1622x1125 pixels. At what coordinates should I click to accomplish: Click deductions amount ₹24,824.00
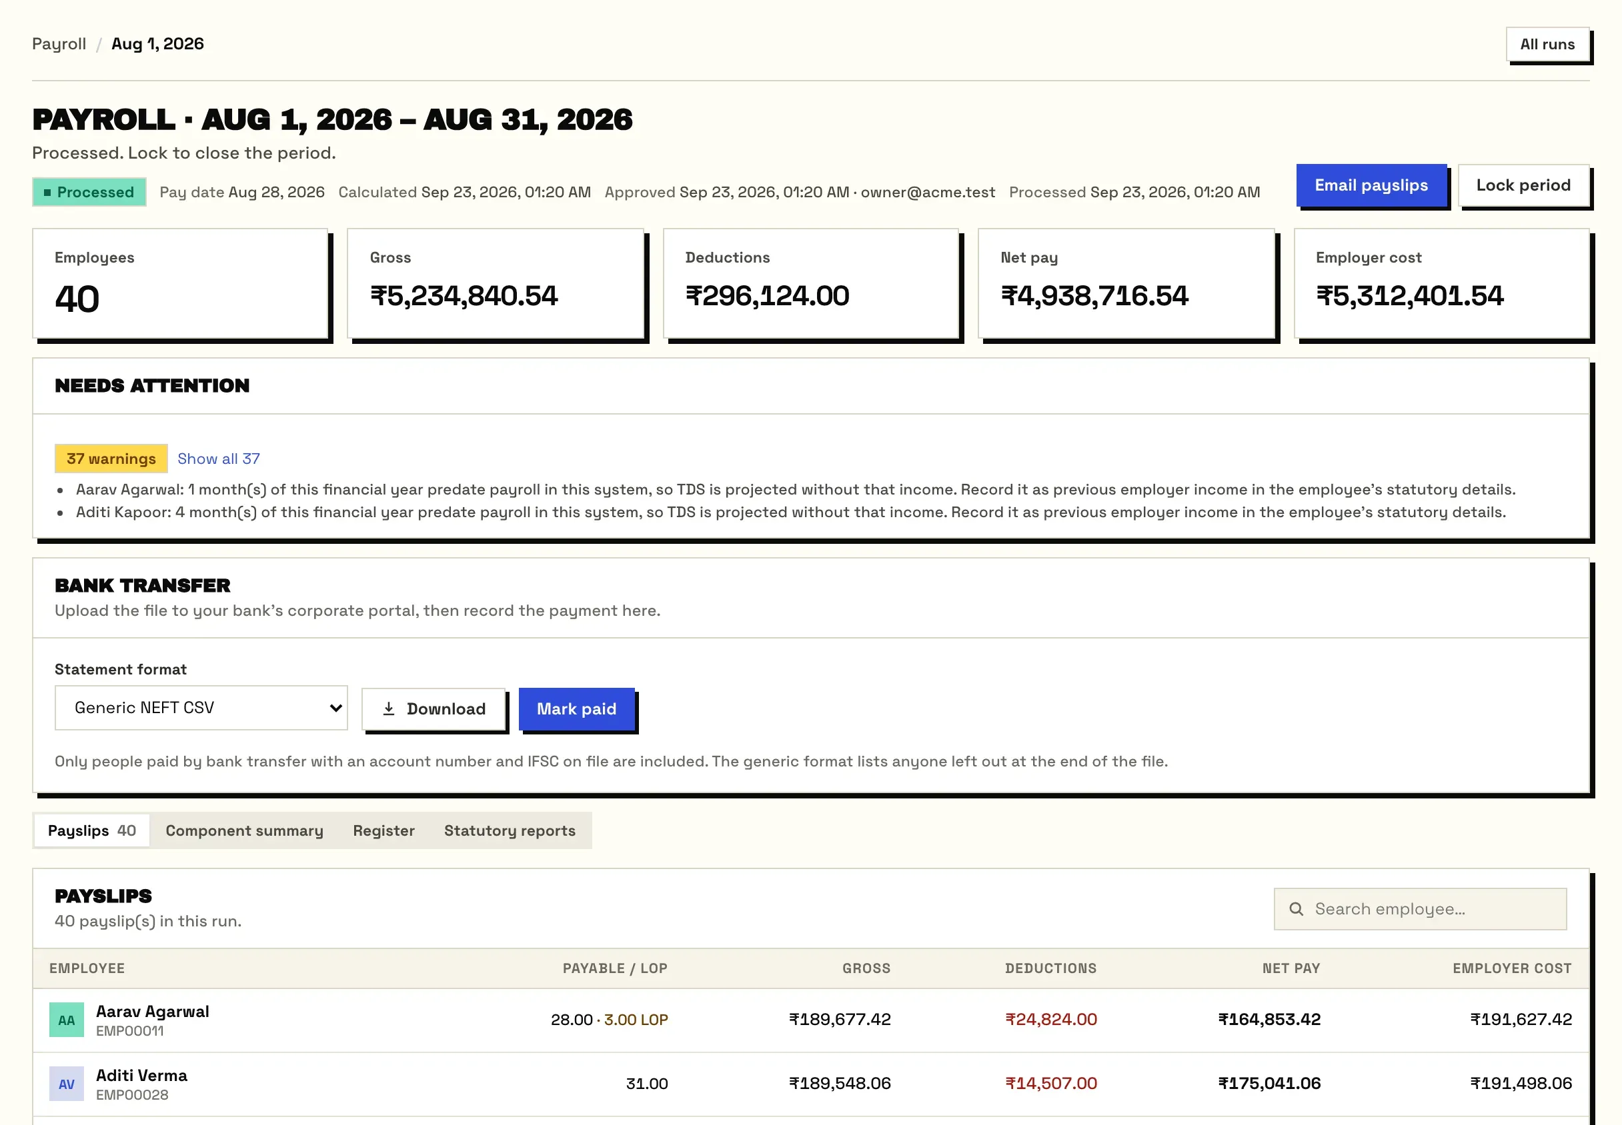pos(1051,1020)
